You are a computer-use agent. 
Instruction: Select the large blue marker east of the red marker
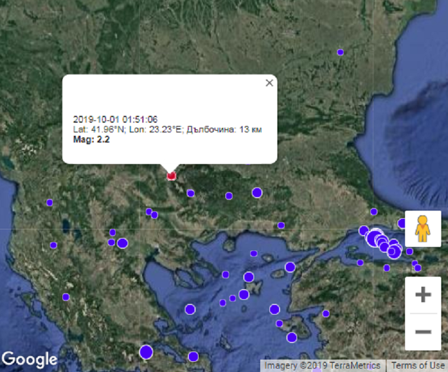(x=257, y=193)
